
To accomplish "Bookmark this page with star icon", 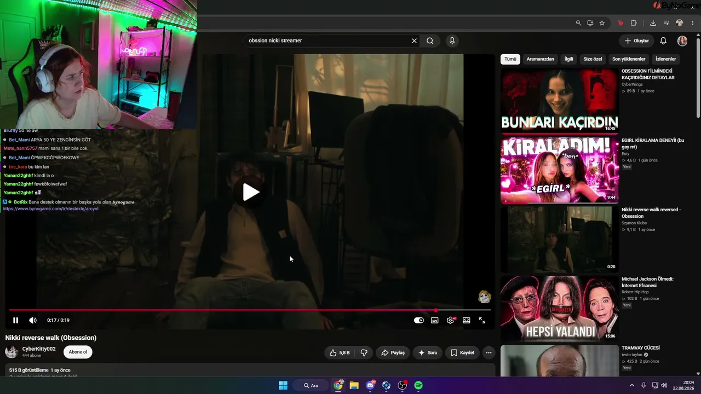I will 602,23.
